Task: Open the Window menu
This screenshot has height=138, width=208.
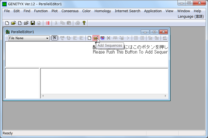Action: pyautogui.click(x=184, y=11)
